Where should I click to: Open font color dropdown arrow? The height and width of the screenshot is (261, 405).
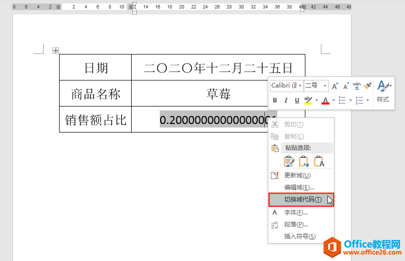pos(333,100)
